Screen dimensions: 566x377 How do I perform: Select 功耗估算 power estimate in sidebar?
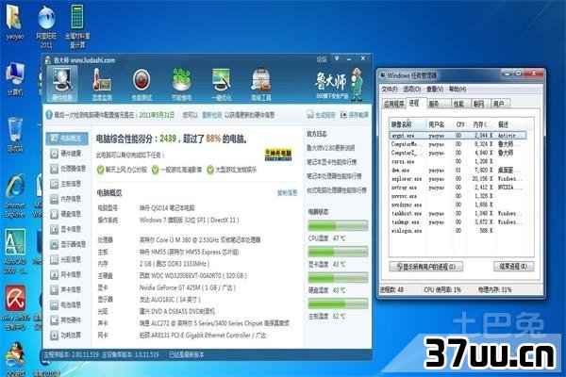(67, 336)
